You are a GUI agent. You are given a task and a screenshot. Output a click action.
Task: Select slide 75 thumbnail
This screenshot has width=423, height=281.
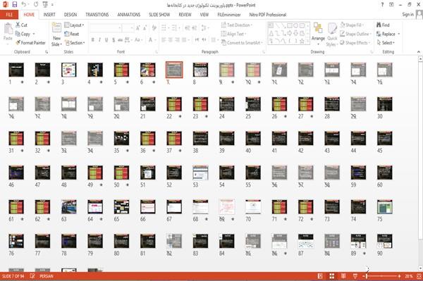pyautogui.click(x=385, y=206)
